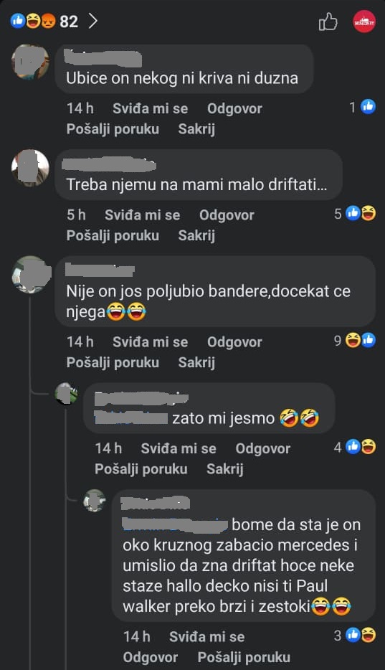
Task: Send message to 'bandere' comment author
Action: pos(113,362)
